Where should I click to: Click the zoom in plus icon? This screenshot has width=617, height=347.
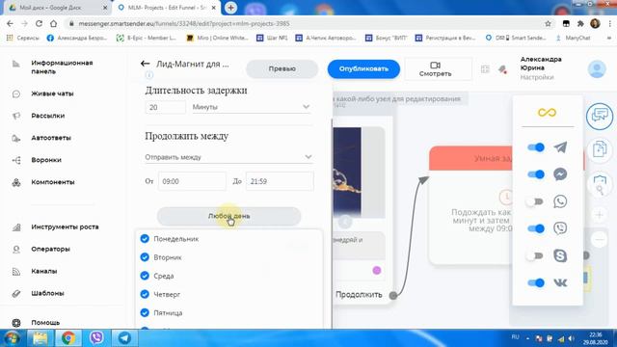pos(600,215)
